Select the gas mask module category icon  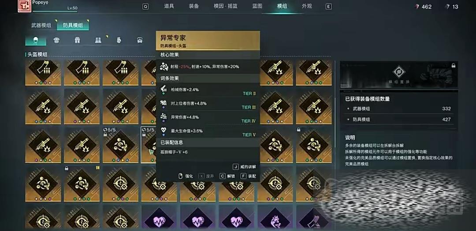140,41
